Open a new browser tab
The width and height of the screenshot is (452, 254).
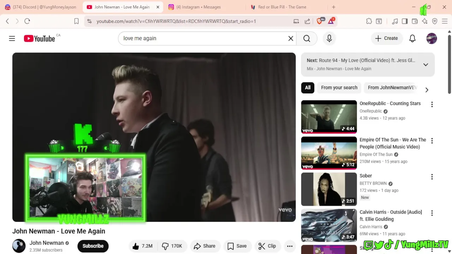coord(333,7)
